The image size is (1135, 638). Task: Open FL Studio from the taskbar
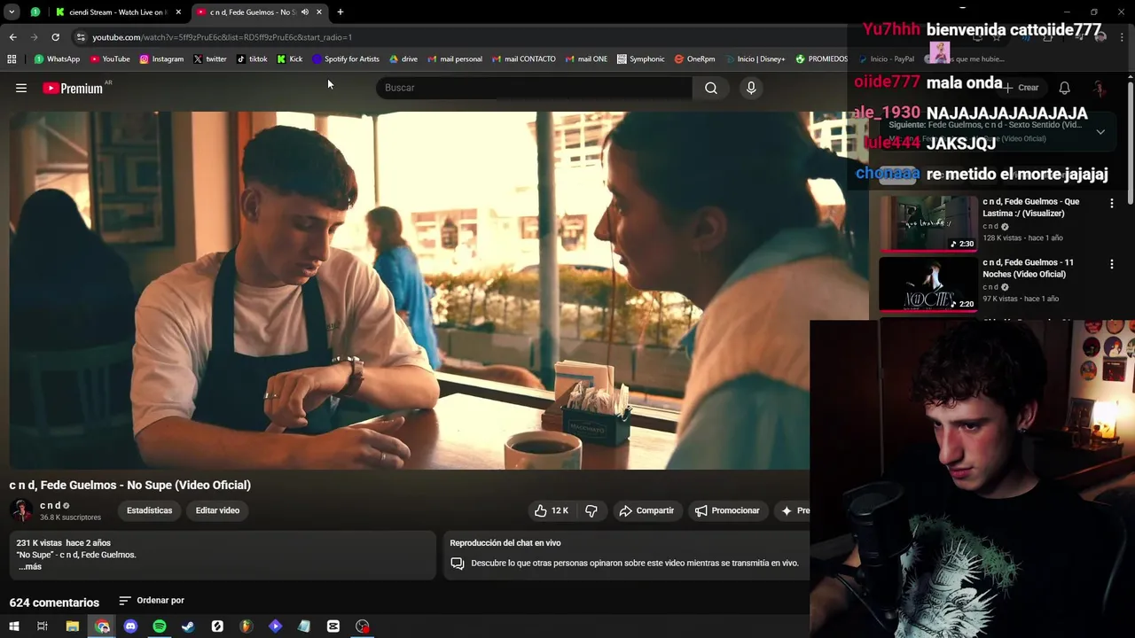tap(246, 626)
